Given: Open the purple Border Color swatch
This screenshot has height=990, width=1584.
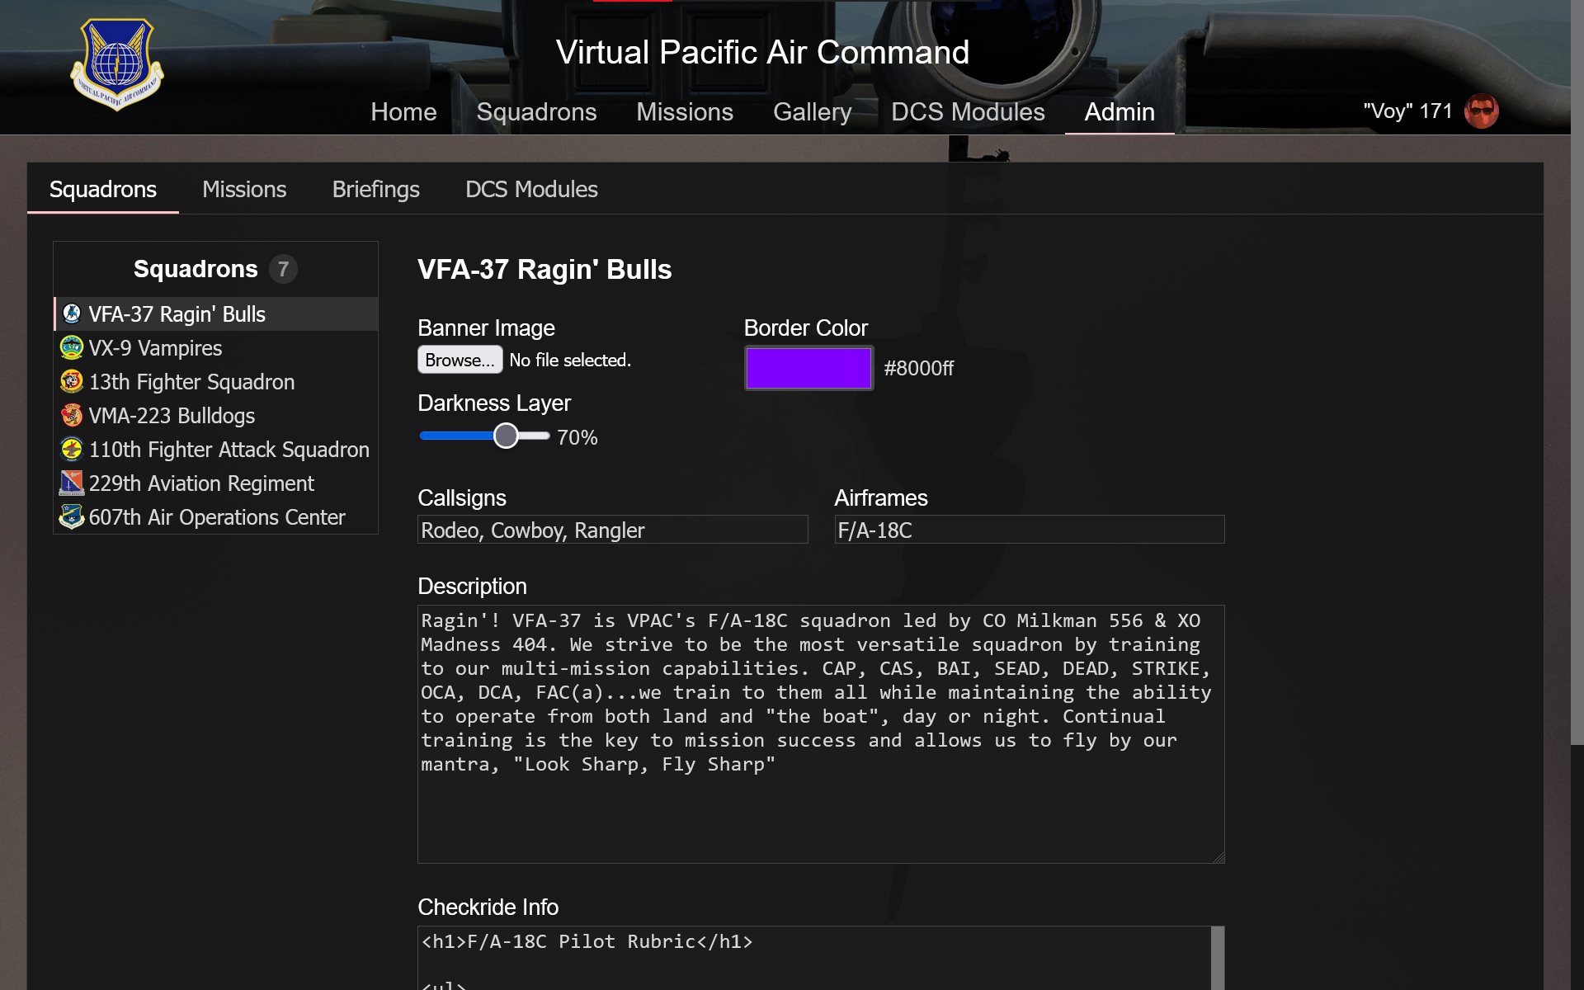Looking at the screenshot, I should tap(808, 368).
